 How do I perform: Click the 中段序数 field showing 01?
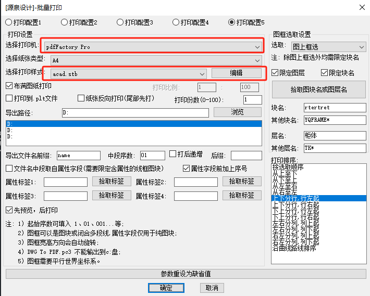point(153,156)
